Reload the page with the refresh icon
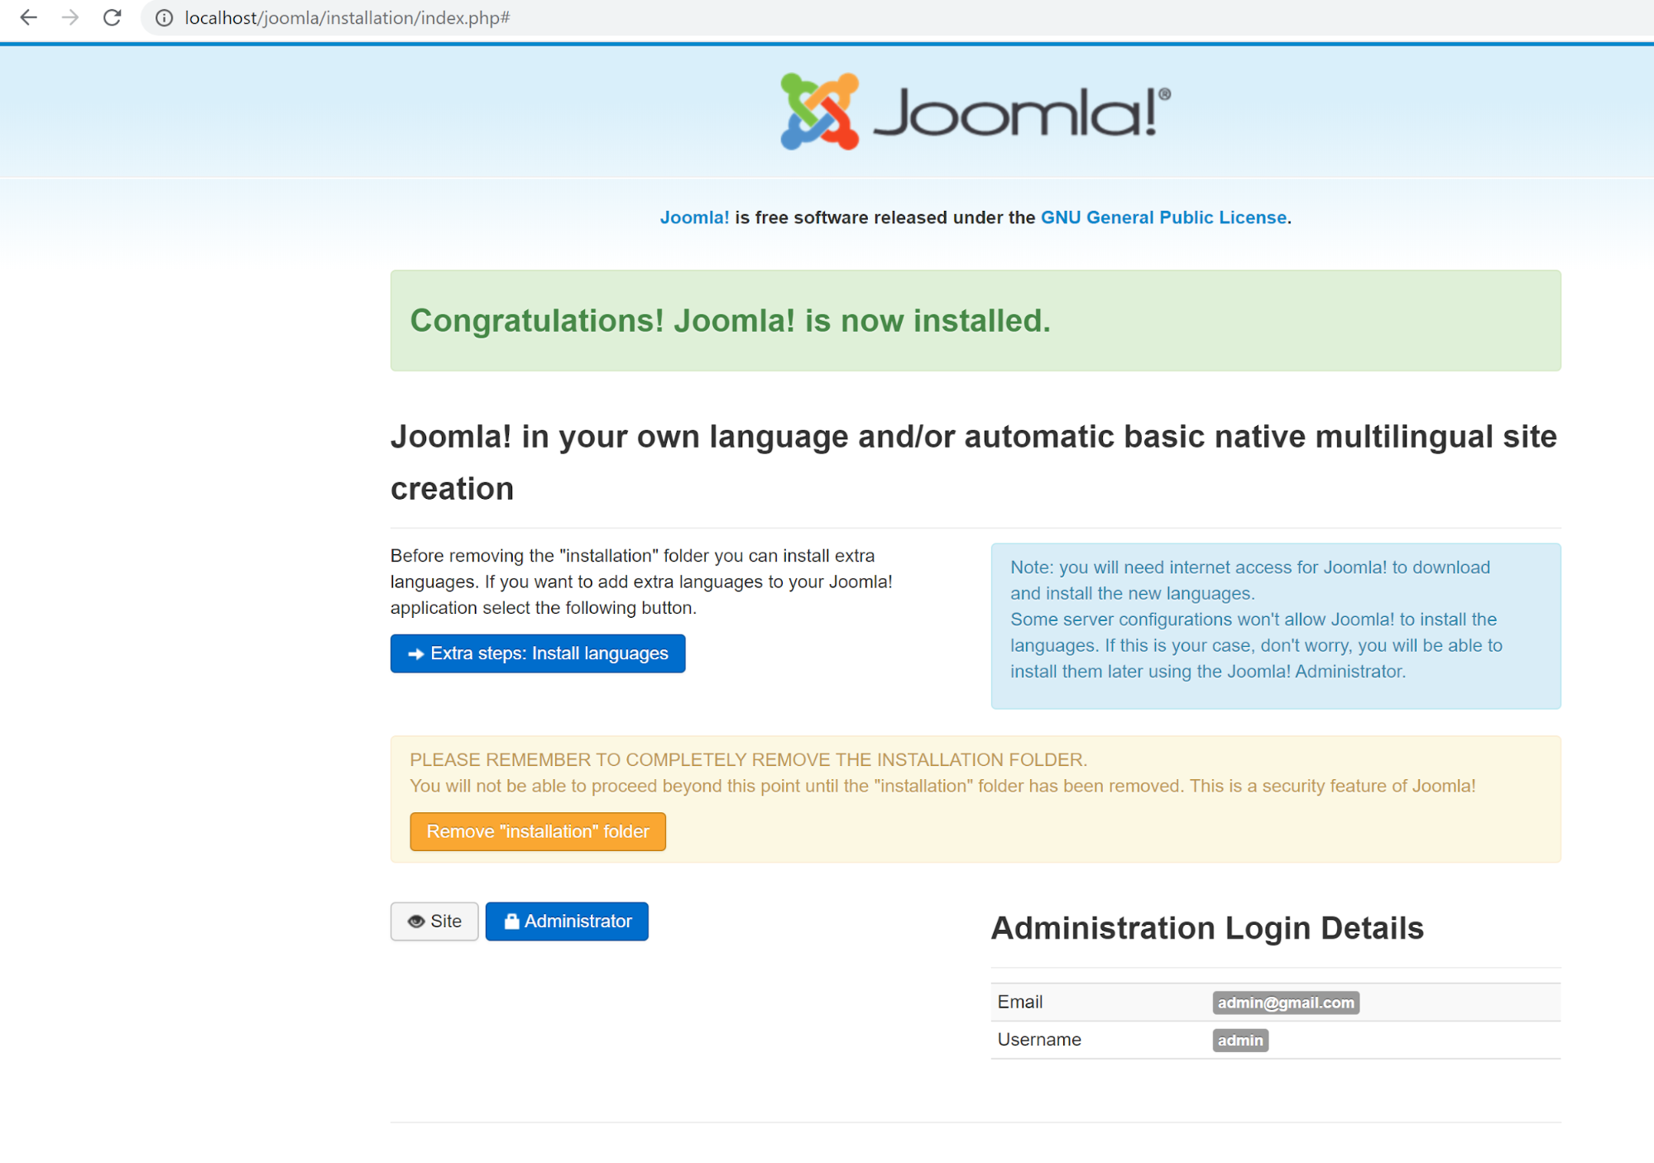1654x1163 pixels. pyautogui.click(x=113, y=17)
